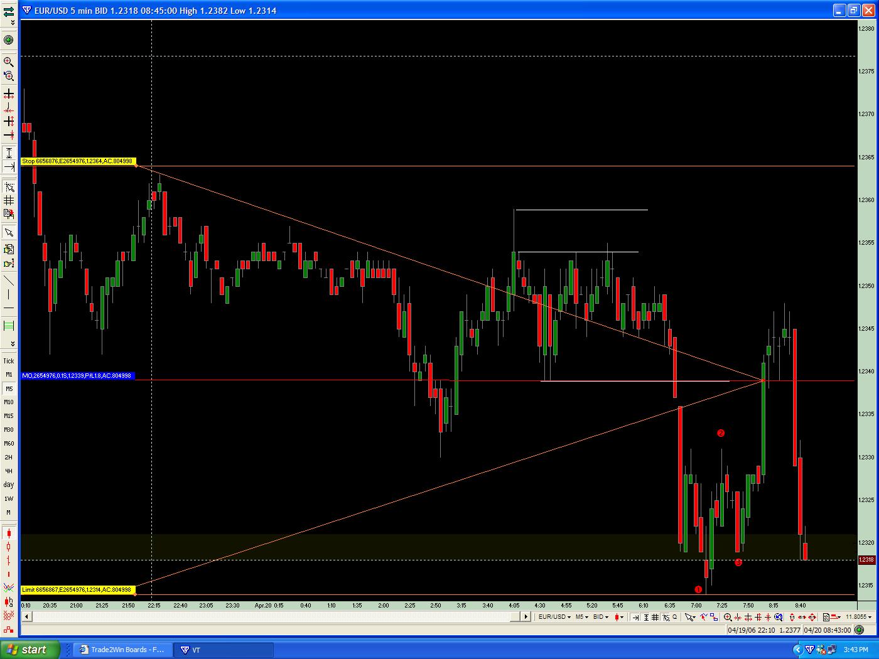The height and width of the screenshot is (659, 879).
Task: Toggle scroll-to-end arrow icon in left toolbar
Action: coord(9,166)
